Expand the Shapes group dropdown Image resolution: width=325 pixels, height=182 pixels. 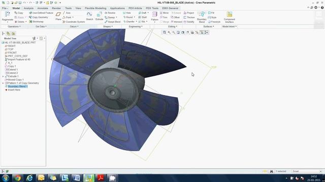pyautogui.click(x=108, y=26)
